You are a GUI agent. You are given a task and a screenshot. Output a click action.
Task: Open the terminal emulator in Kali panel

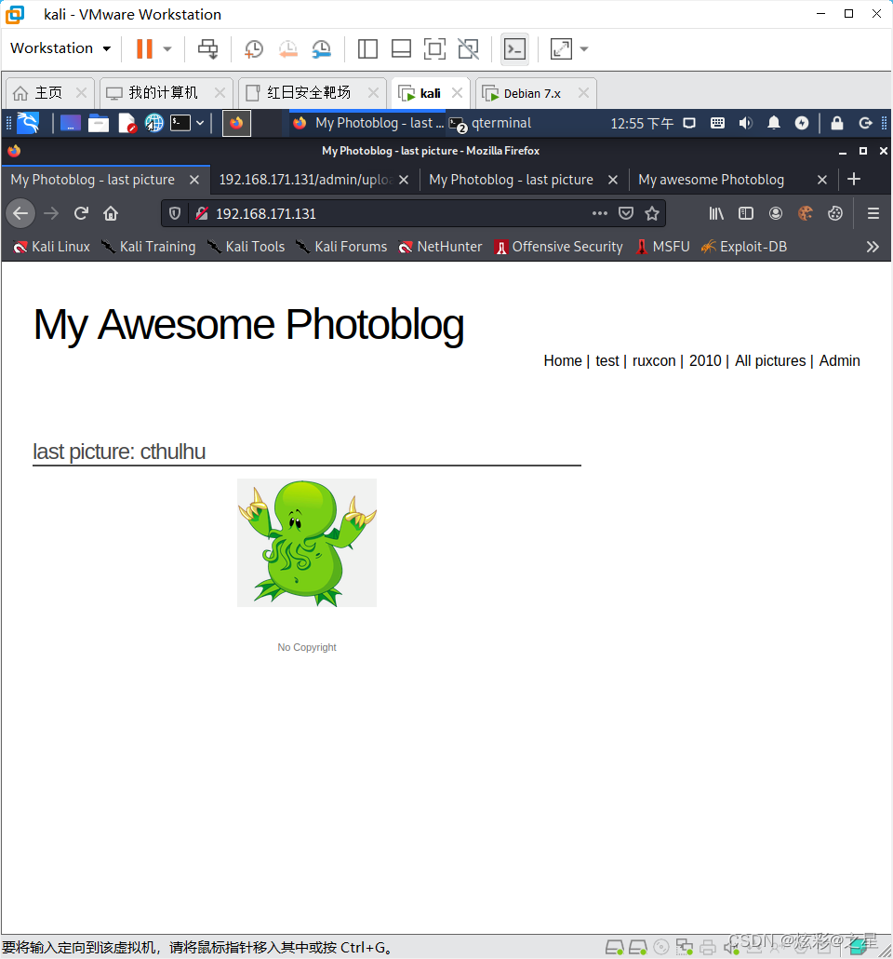point(180,123)
